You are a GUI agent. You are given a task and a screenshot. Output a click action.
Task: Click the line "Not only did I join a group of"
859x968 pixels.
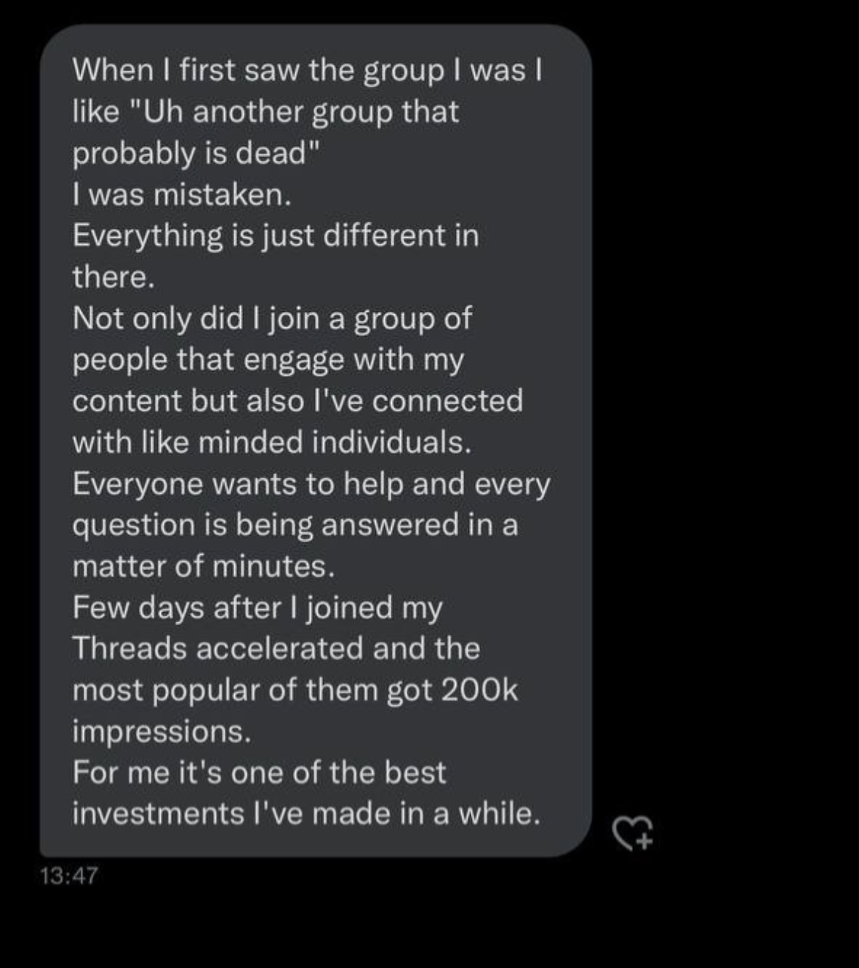pos(272,319)
